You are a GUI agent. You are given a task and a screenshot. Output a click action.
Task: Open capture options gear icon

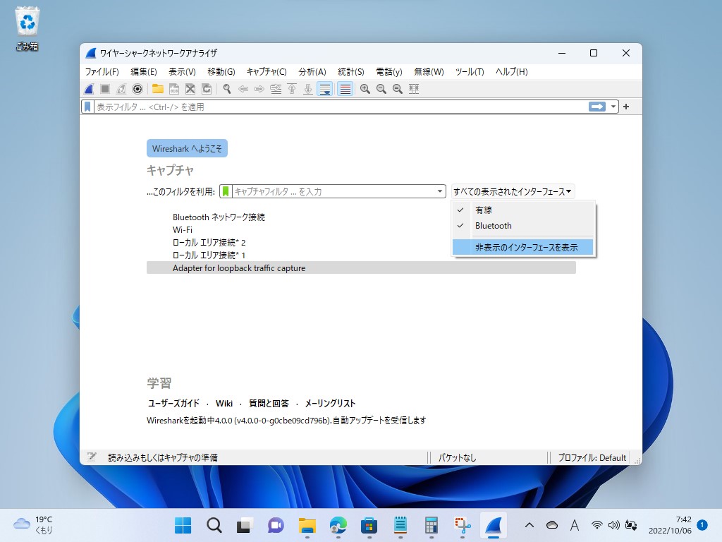point(137,89)
